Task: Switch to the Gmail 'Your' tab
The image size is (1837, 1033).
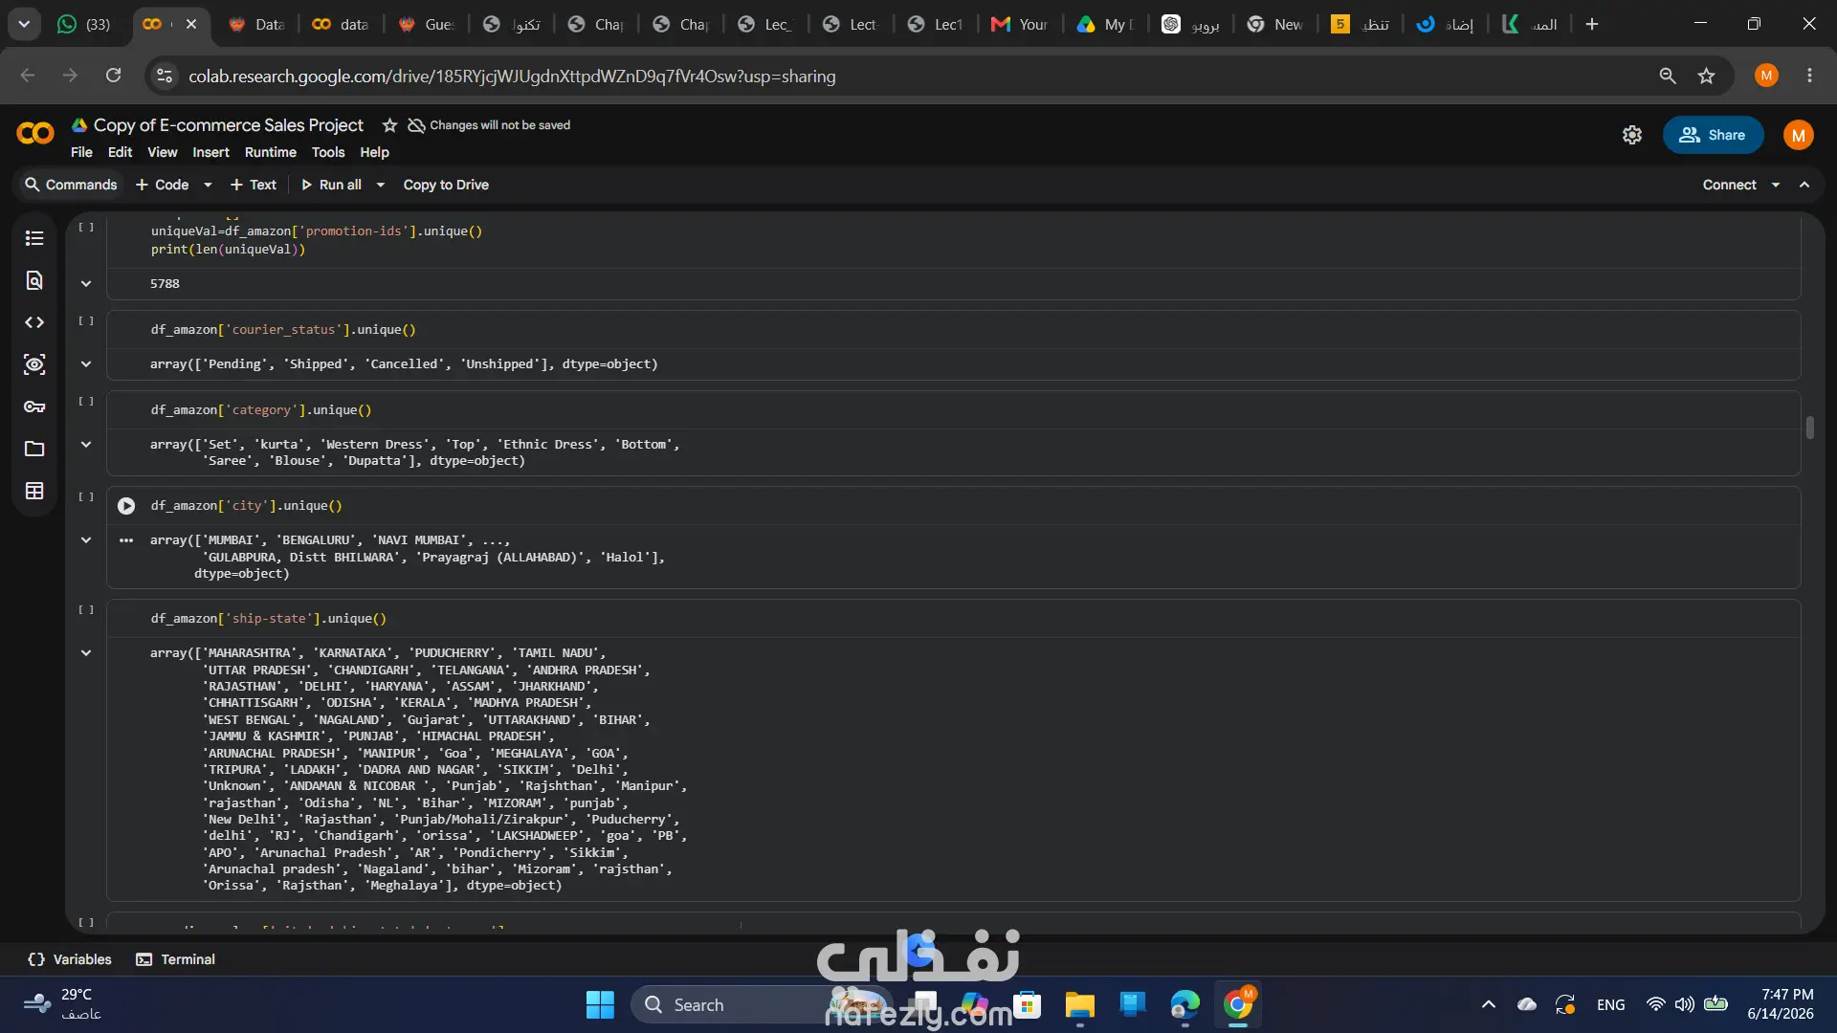Action: click(x=1021, y=24)
